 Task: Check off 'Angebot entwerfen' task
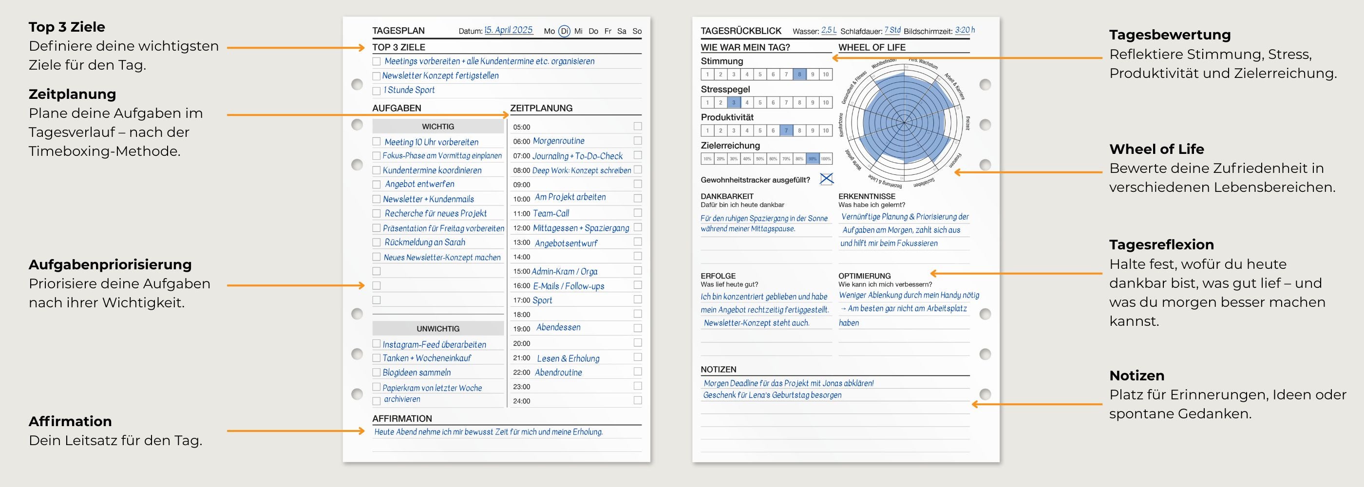(x=377, y=185)
